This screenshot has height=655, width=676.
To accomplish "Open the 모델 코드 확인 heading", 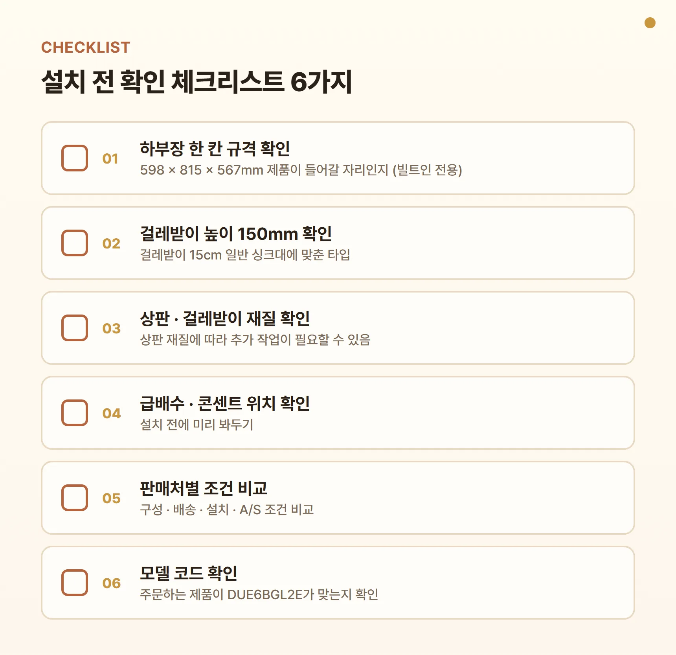I will click(189, 573).
